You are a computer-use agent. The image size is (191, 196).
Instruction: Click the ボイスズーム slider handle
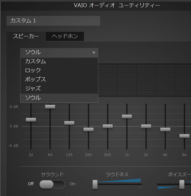pyautogui.click(x=182, y=184)
